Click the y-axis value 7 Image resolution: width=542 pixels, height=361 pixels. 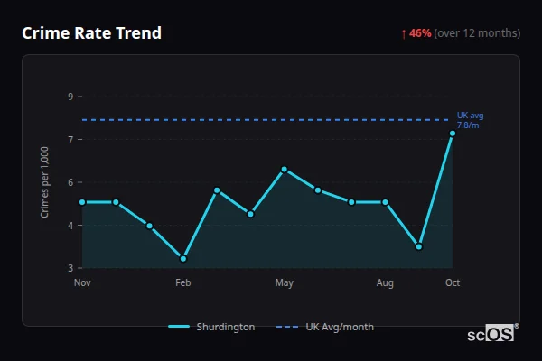coord(70,140)
